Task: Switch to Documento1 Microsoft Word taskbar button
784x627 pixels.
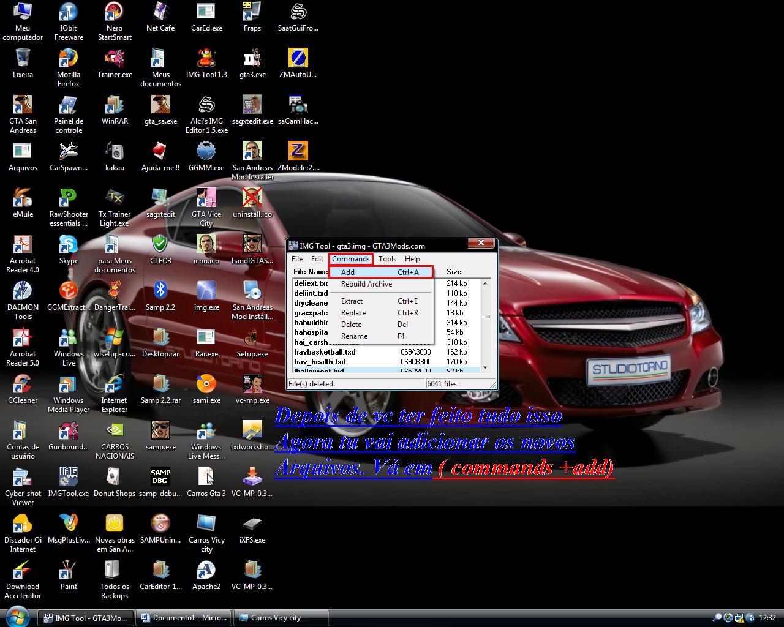Action: (x=184, y=618)
